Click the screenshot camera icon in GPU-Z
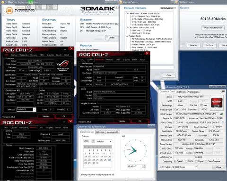227x181 pixels. pos(223,91)
